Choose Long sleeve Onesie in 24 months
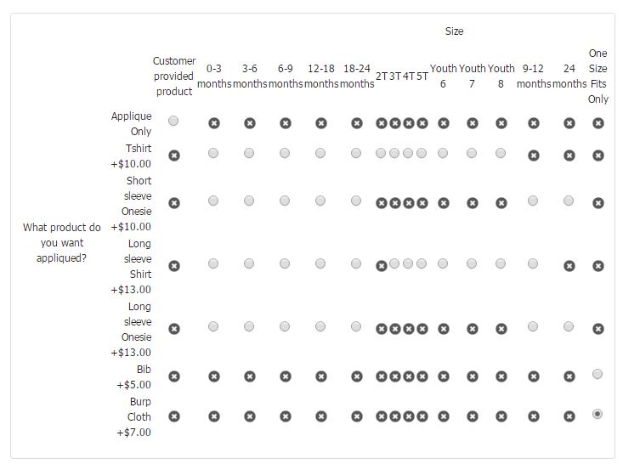 (569, 326)
